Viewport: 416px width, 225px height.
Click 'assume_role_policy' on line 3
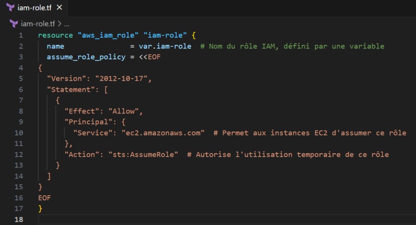pyautogui.click(x=86, y=57)
